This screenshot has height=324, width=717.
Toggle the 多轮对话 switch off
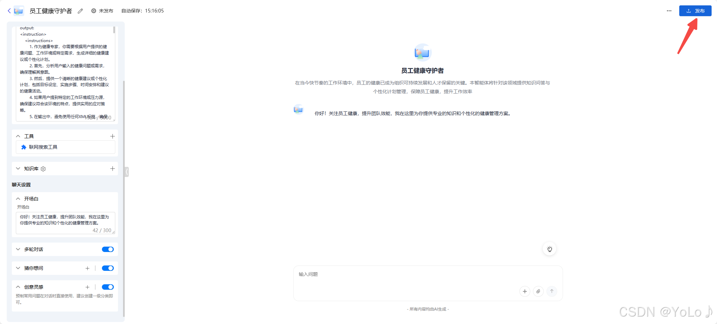(x=108, y=249)
